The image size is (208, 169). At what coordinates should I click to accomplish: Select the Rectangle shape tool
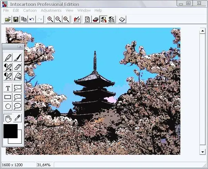8,97
